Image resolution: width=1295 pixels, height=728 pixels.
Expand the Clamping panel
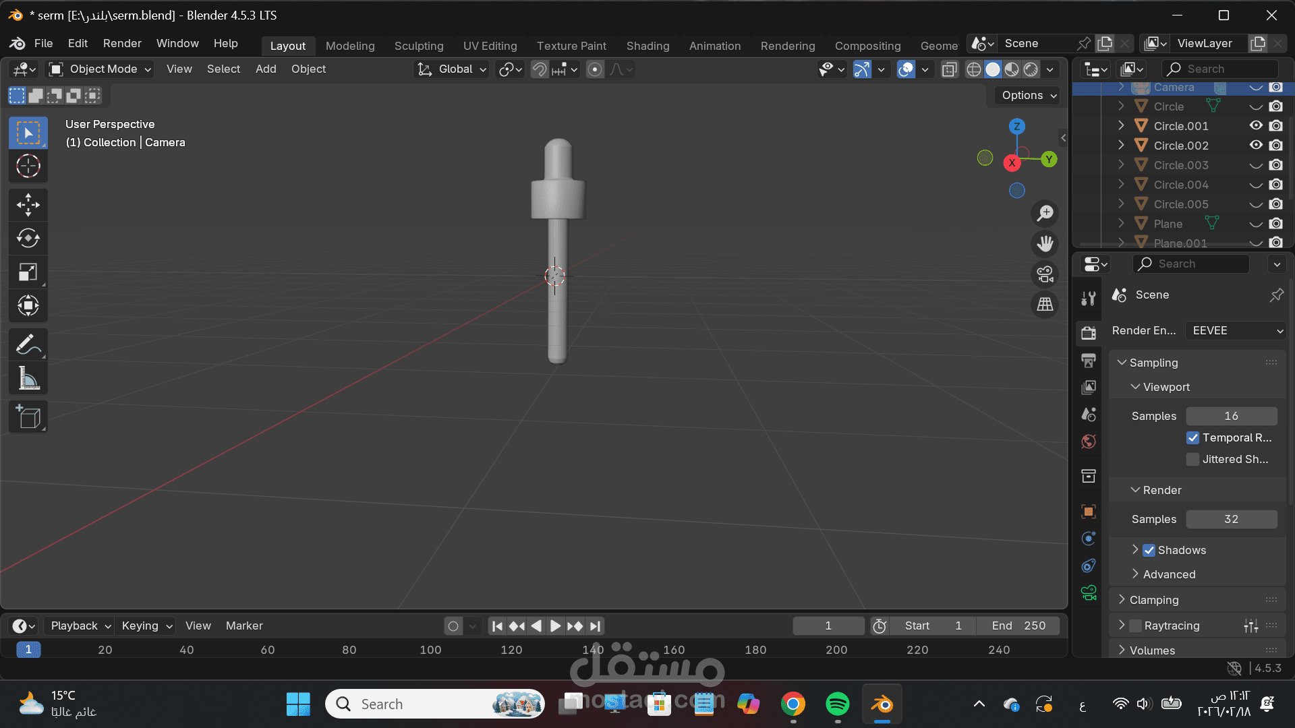click(1153, 600)
